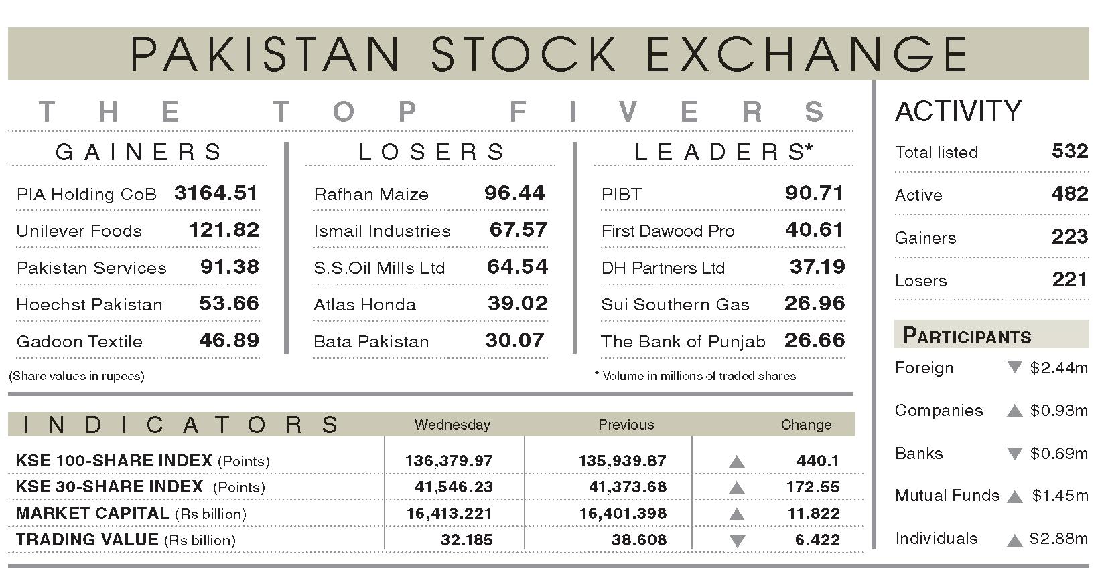
Task: Select the Gainers column heading
Action: click(x=139, y=152)
